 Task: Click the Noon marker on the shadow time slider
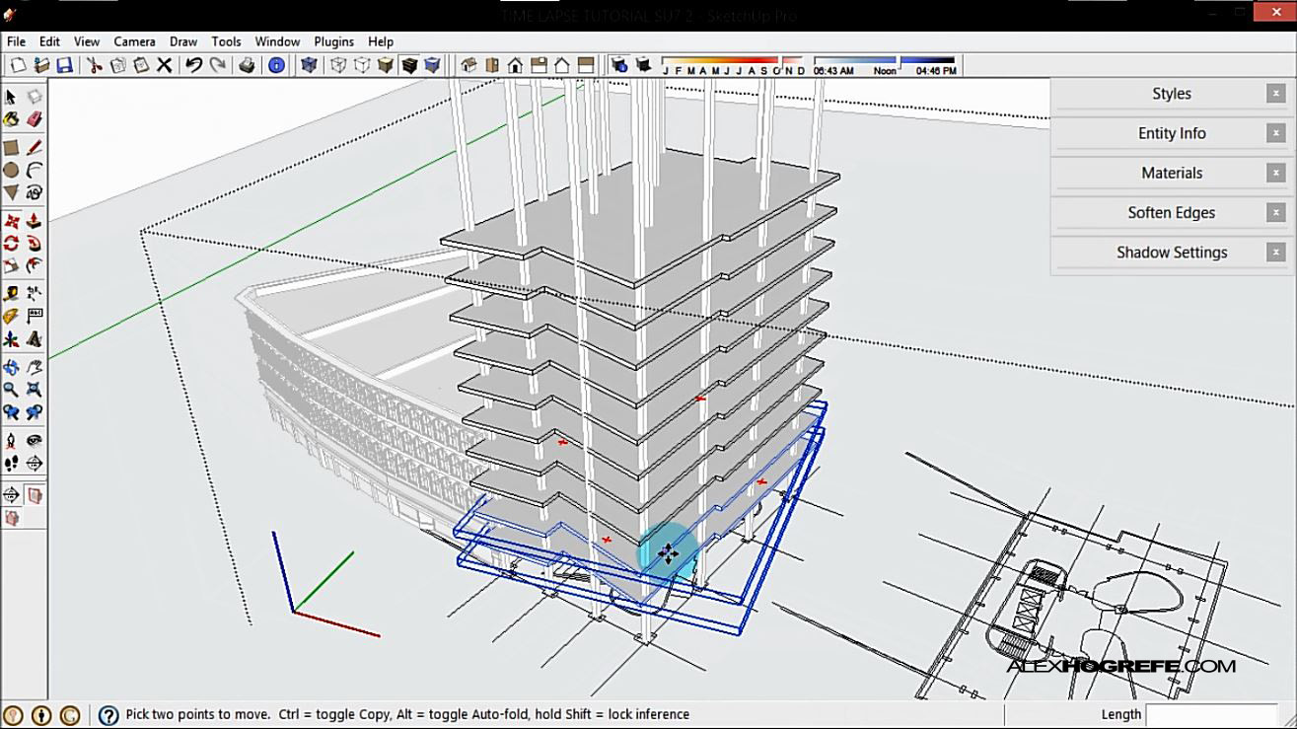(885, 70)
